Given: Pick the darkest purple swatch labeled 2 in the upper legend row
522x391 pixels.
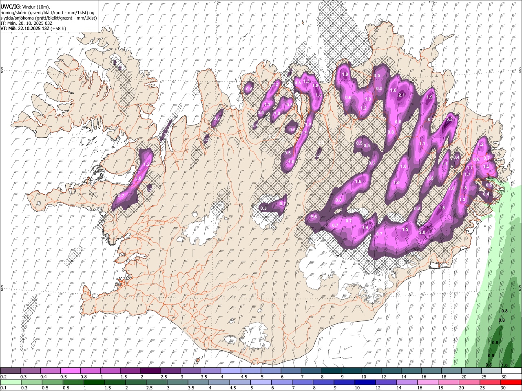Looking at the screenshot, I should [150, 371].
